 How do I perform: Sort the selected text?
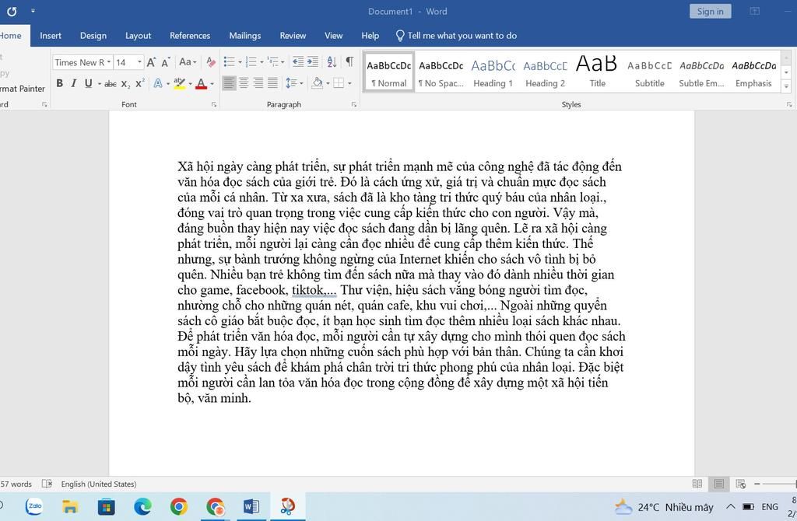tap(332, 62)
